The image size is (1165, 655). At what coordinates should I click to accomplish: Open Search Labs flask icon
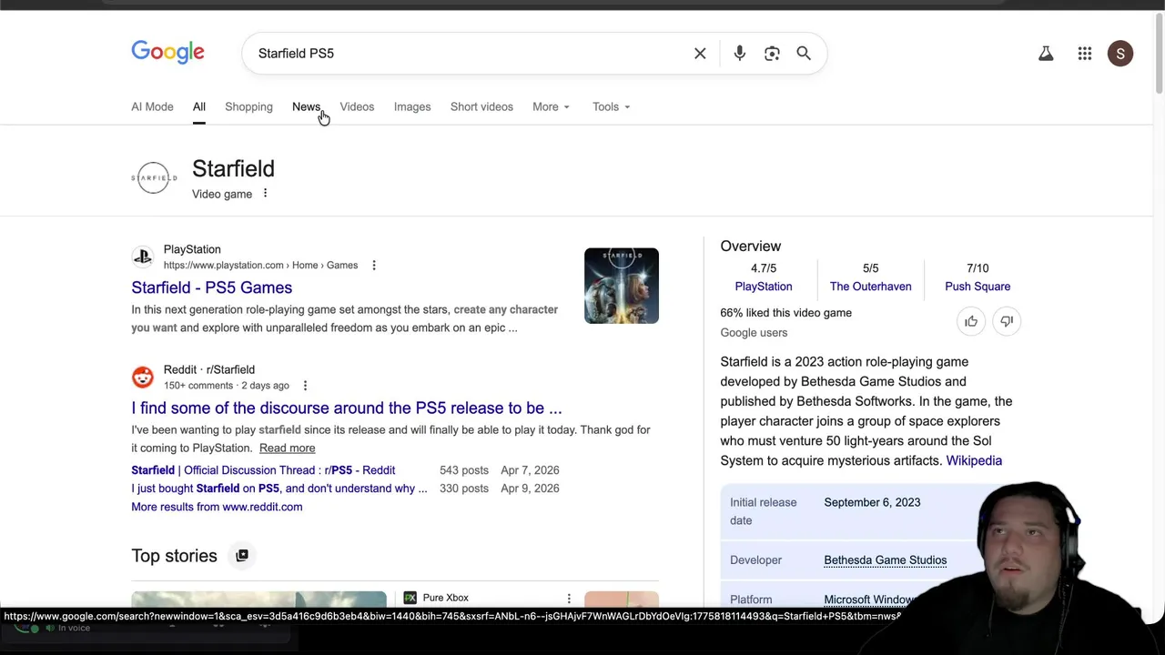[1046, 54]
